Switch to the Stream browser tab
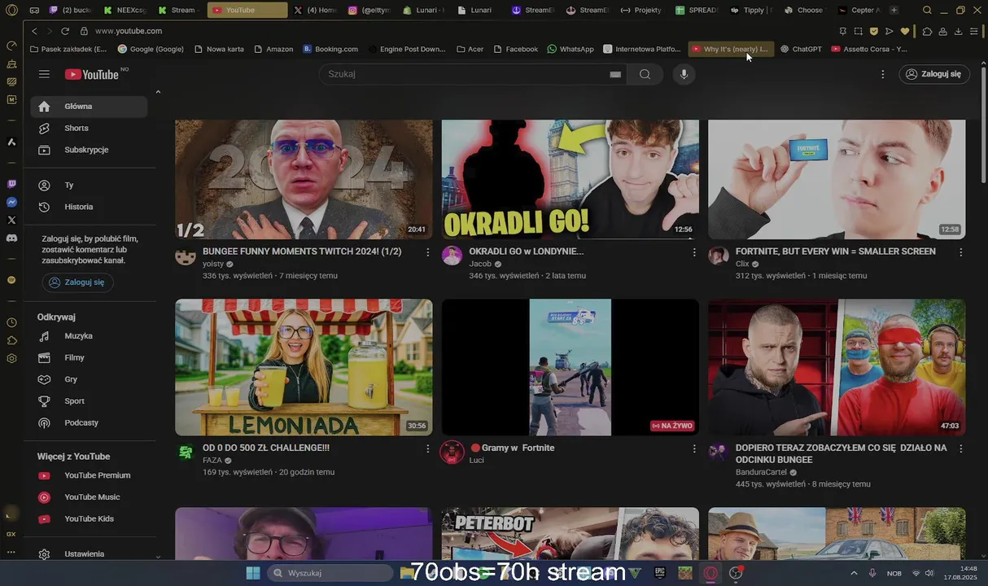Viewport: 988px width, 586px height. point(177,10)
